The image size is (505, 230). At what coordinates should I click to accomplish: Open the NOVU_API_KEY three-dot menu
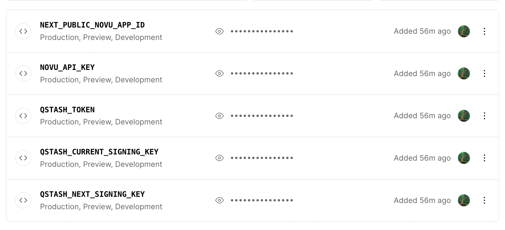coord(484,73)
